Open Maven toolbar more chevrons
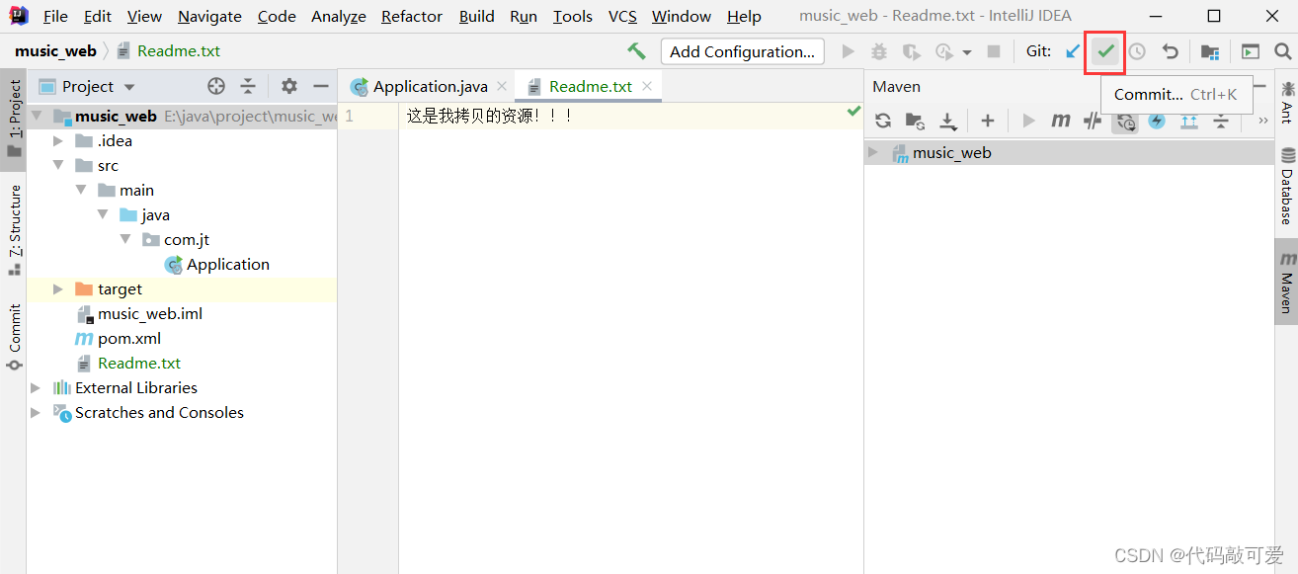This screenshot has height=574, width=1298. click(1263, 121)
